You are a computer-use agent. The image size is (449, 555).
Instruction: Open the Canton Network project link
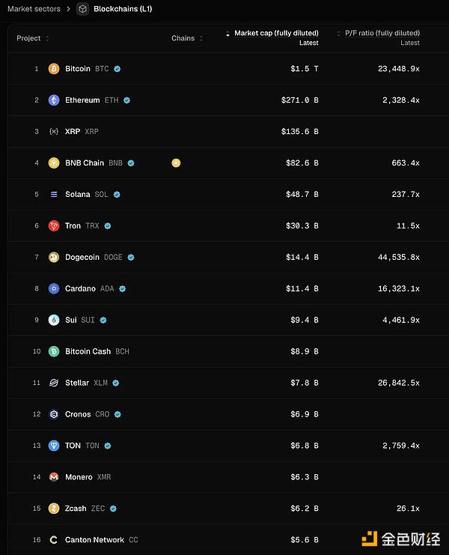tap(94, 540)
